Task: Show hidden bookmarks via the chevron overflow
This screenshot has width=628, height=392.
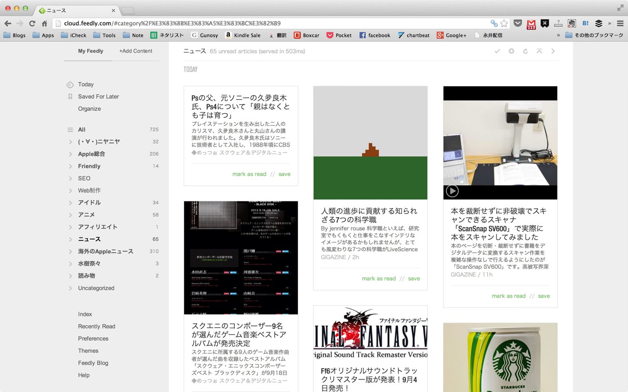Action: click(558, 35)
